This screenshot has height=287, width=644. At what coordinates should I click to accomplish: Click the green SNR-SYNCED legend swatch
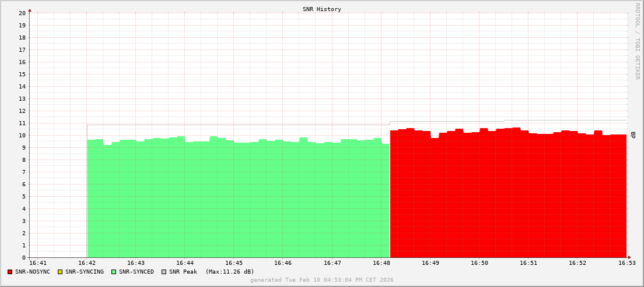pos(114,272)
